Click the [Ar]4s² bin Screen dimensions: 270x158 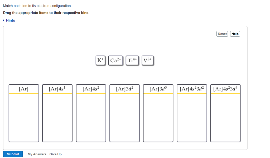(x=91, y=113)
